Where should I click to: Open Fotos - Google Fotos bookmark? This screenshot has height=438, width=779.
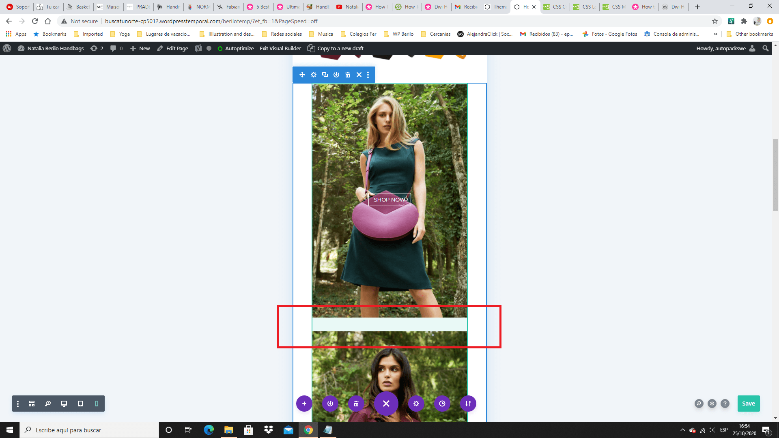[x=610, y=34]
